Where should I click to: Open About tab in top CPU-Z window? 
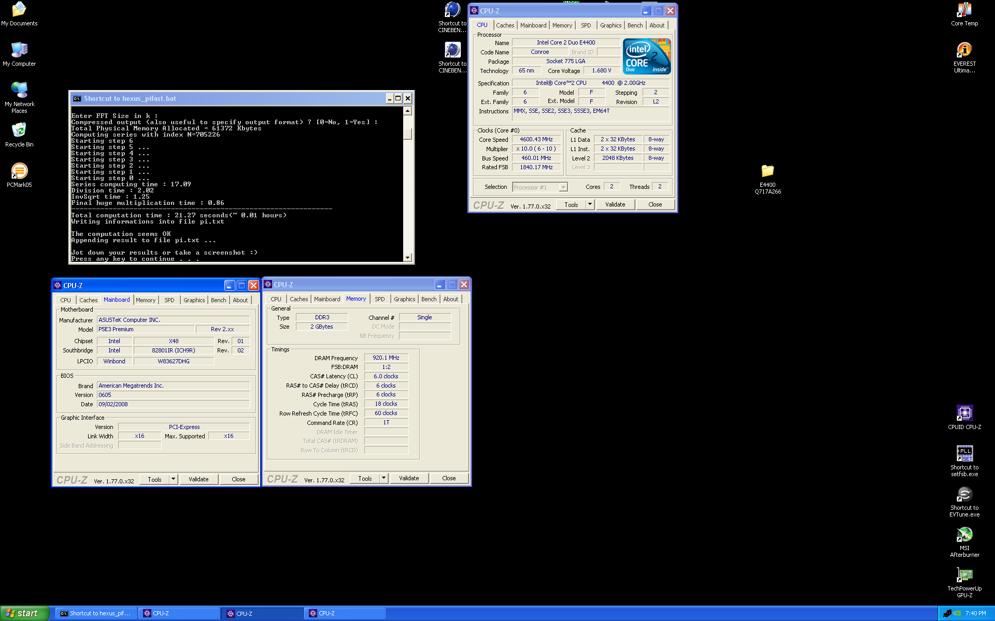coord(657,25)
